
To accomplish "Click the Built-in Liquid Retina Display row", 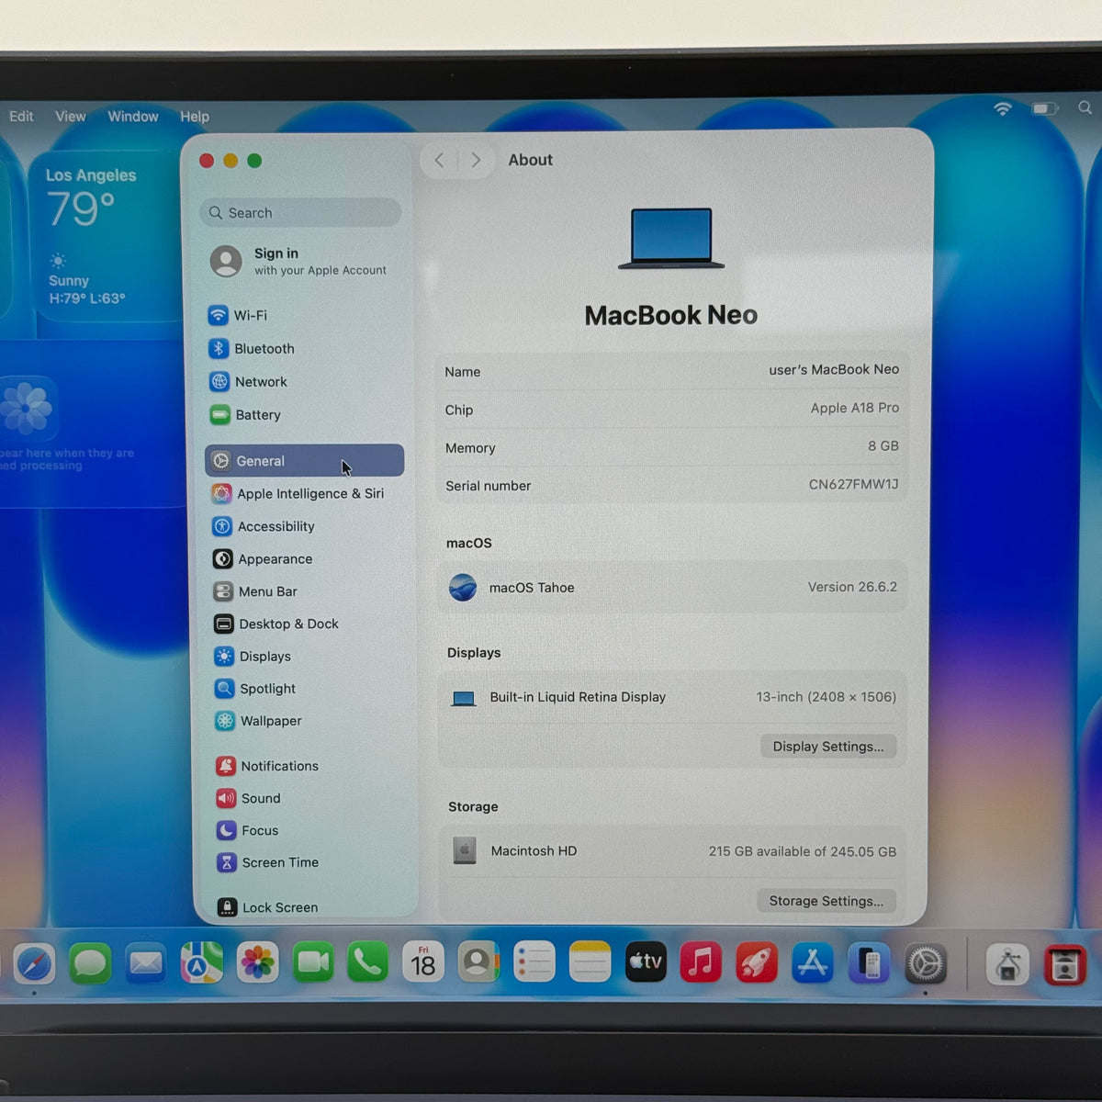I will 673,697.
